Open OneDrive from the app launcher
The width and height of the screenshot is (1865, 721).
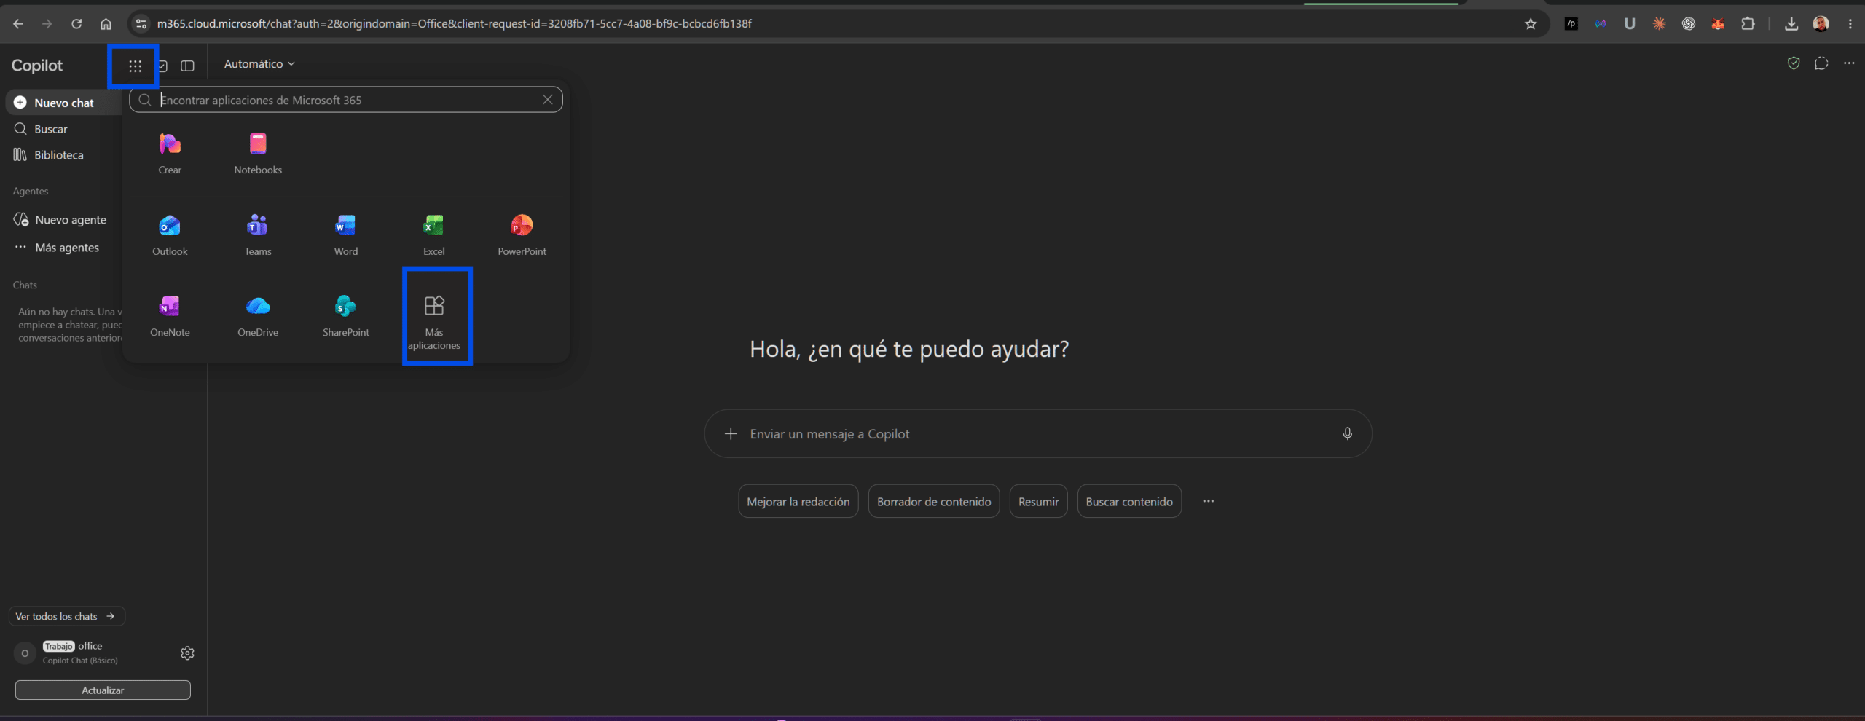point(258,315)
